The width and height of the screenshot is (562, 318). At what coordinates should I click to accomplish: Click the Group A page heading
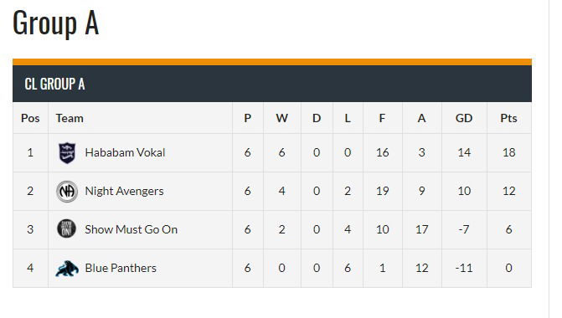(x=55, y=23)
